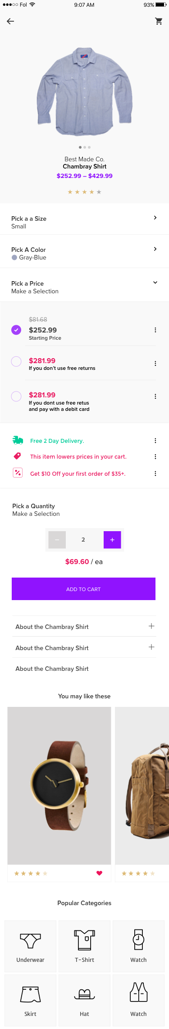Choose the Hat category icon

tap(84, 994)
